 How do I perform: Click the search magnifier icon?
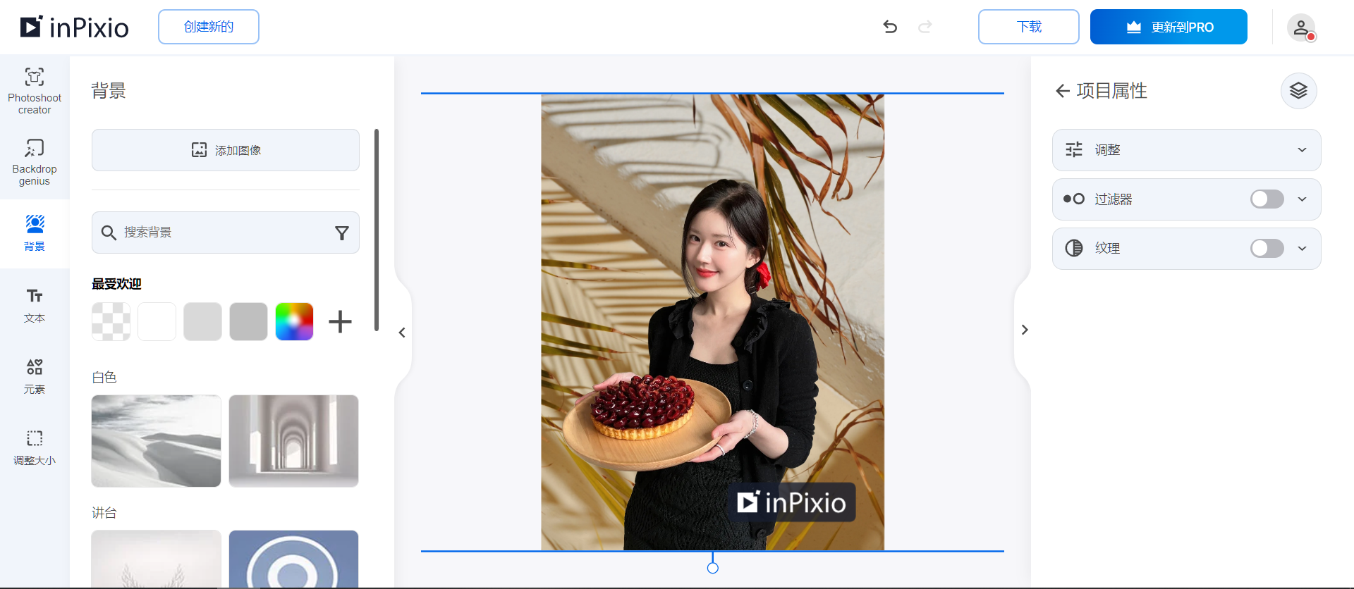point(109,232)
